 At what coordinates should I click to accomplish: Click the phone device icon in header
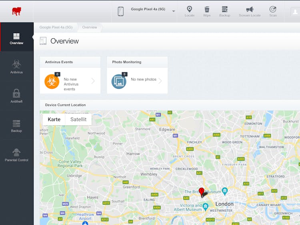121,11
